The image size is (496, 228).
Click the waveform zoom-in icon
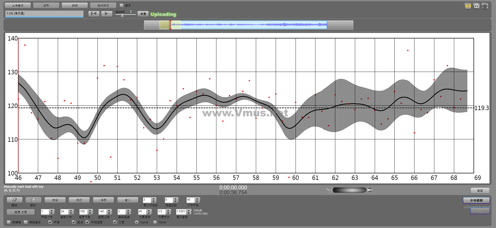[x=370, y=190]
